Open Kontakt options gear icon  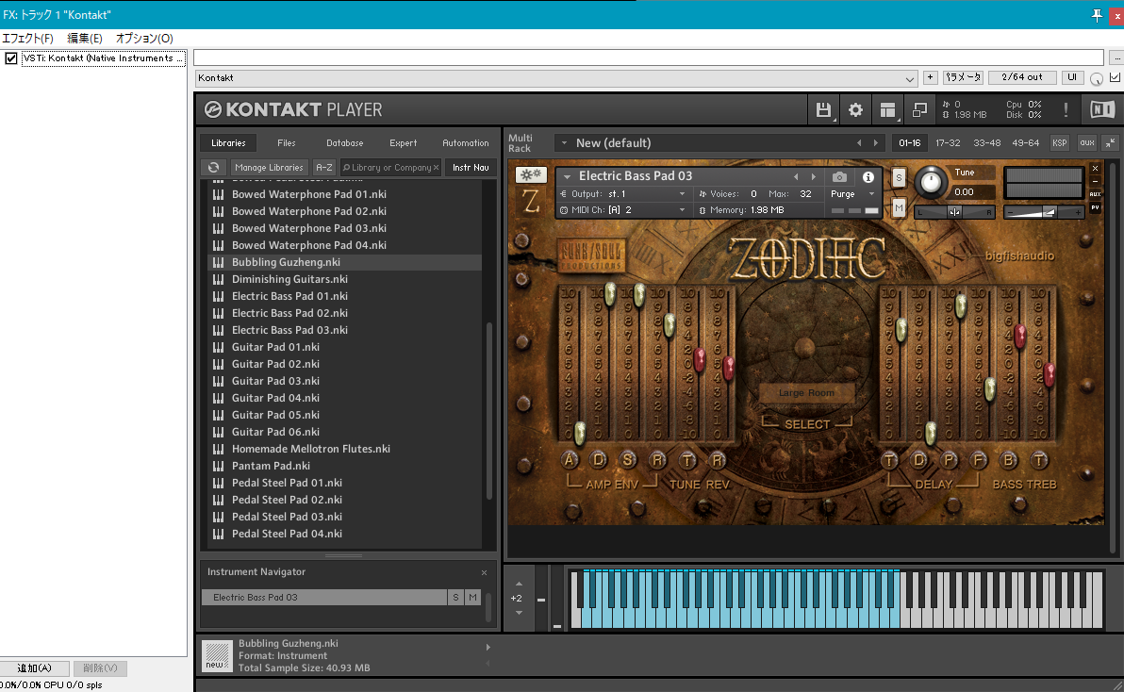point(855,109)
